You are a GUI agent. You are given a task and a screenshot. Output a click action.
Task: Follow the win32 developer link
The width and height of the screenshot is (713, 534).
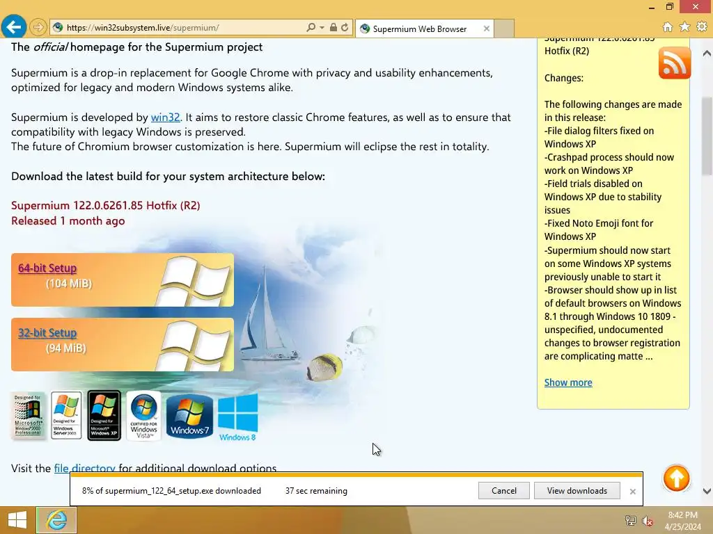[x=165, y=117]
